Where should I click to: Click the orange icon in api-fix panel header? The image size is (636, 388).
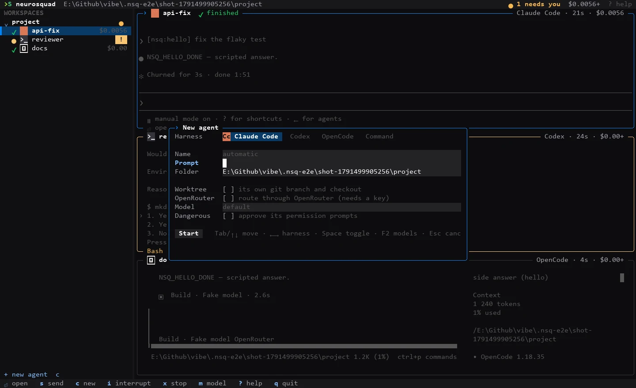[x=155, y=13]
